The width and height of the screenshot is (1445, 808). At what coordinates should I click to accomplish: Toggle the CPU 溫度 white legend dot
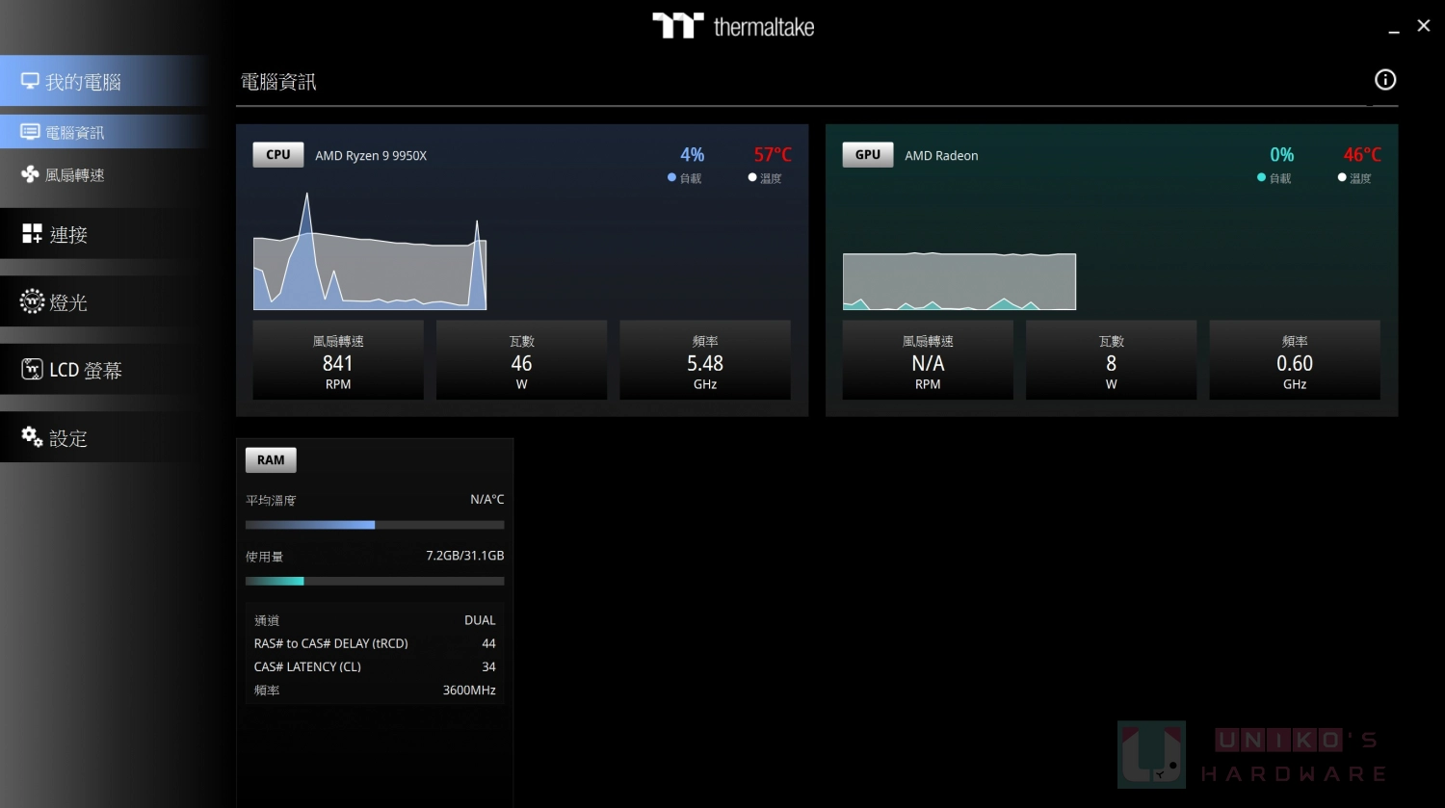pyautogui.click(x=752, y=178)
